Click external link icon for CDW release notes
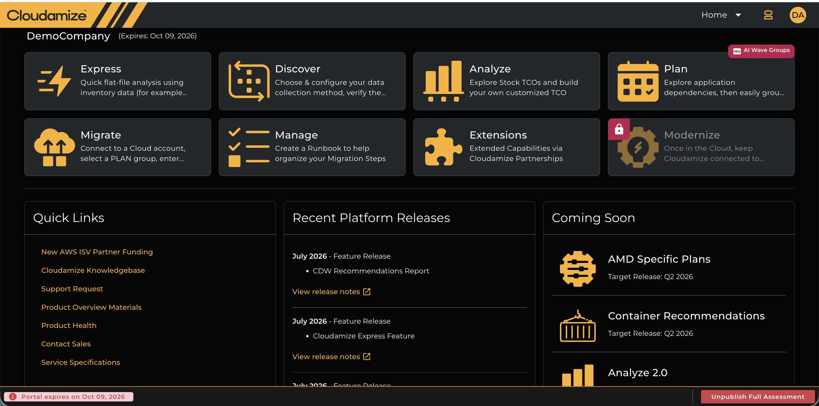Viewport: 819px width, 406px height. tap(367, 292)
